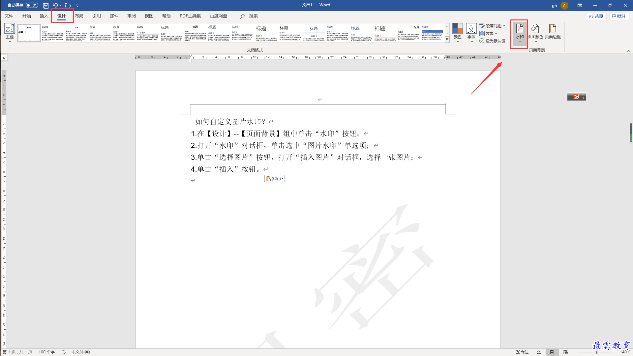Open 百度网盘 tab

[x=219, y=16]
